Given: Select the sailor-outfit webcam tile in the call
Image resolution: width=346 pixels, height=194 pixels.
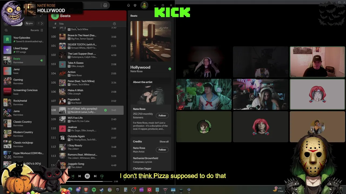Looking at the screenshot, I should pyautogui.click(x=204, y=94).
